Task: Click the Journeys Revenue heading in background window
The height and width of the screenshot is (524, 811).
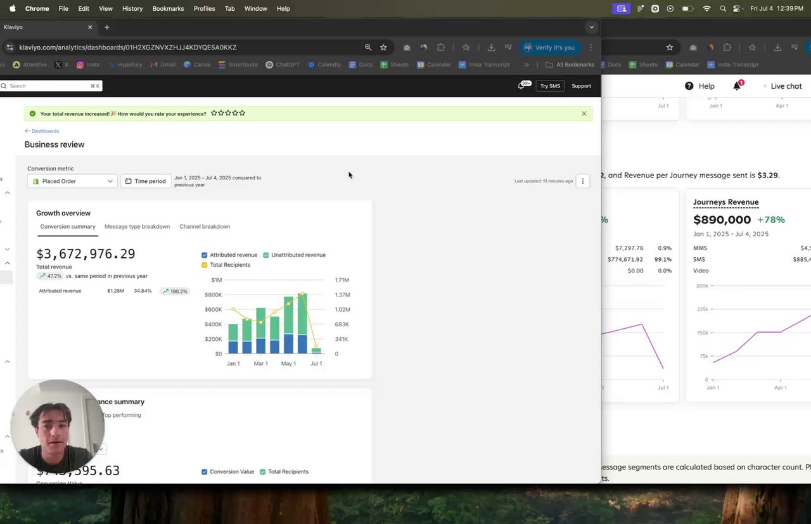Action: point(725,202)
